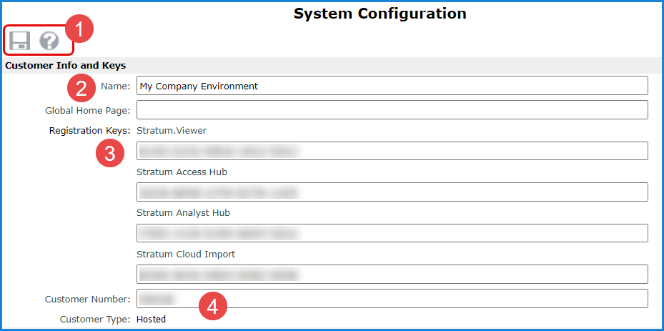The width and height of the screenshot is (664, 331).
Task: Click the Stratum Analyst Hub label
Action: [x=184, y=213]
